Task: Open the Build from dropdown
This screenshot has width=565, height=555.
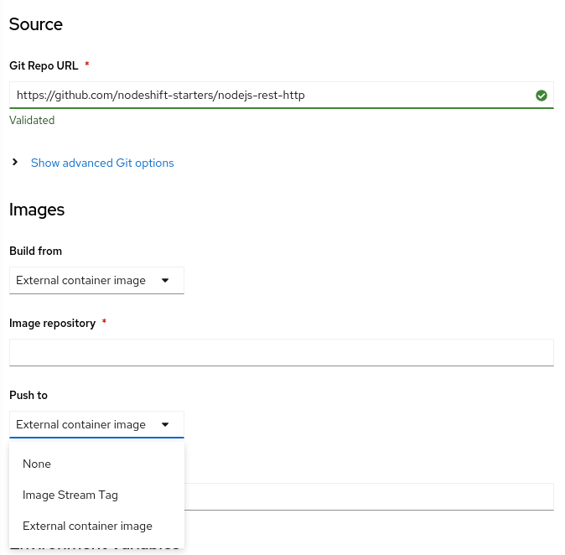Action: pos(96,280)
